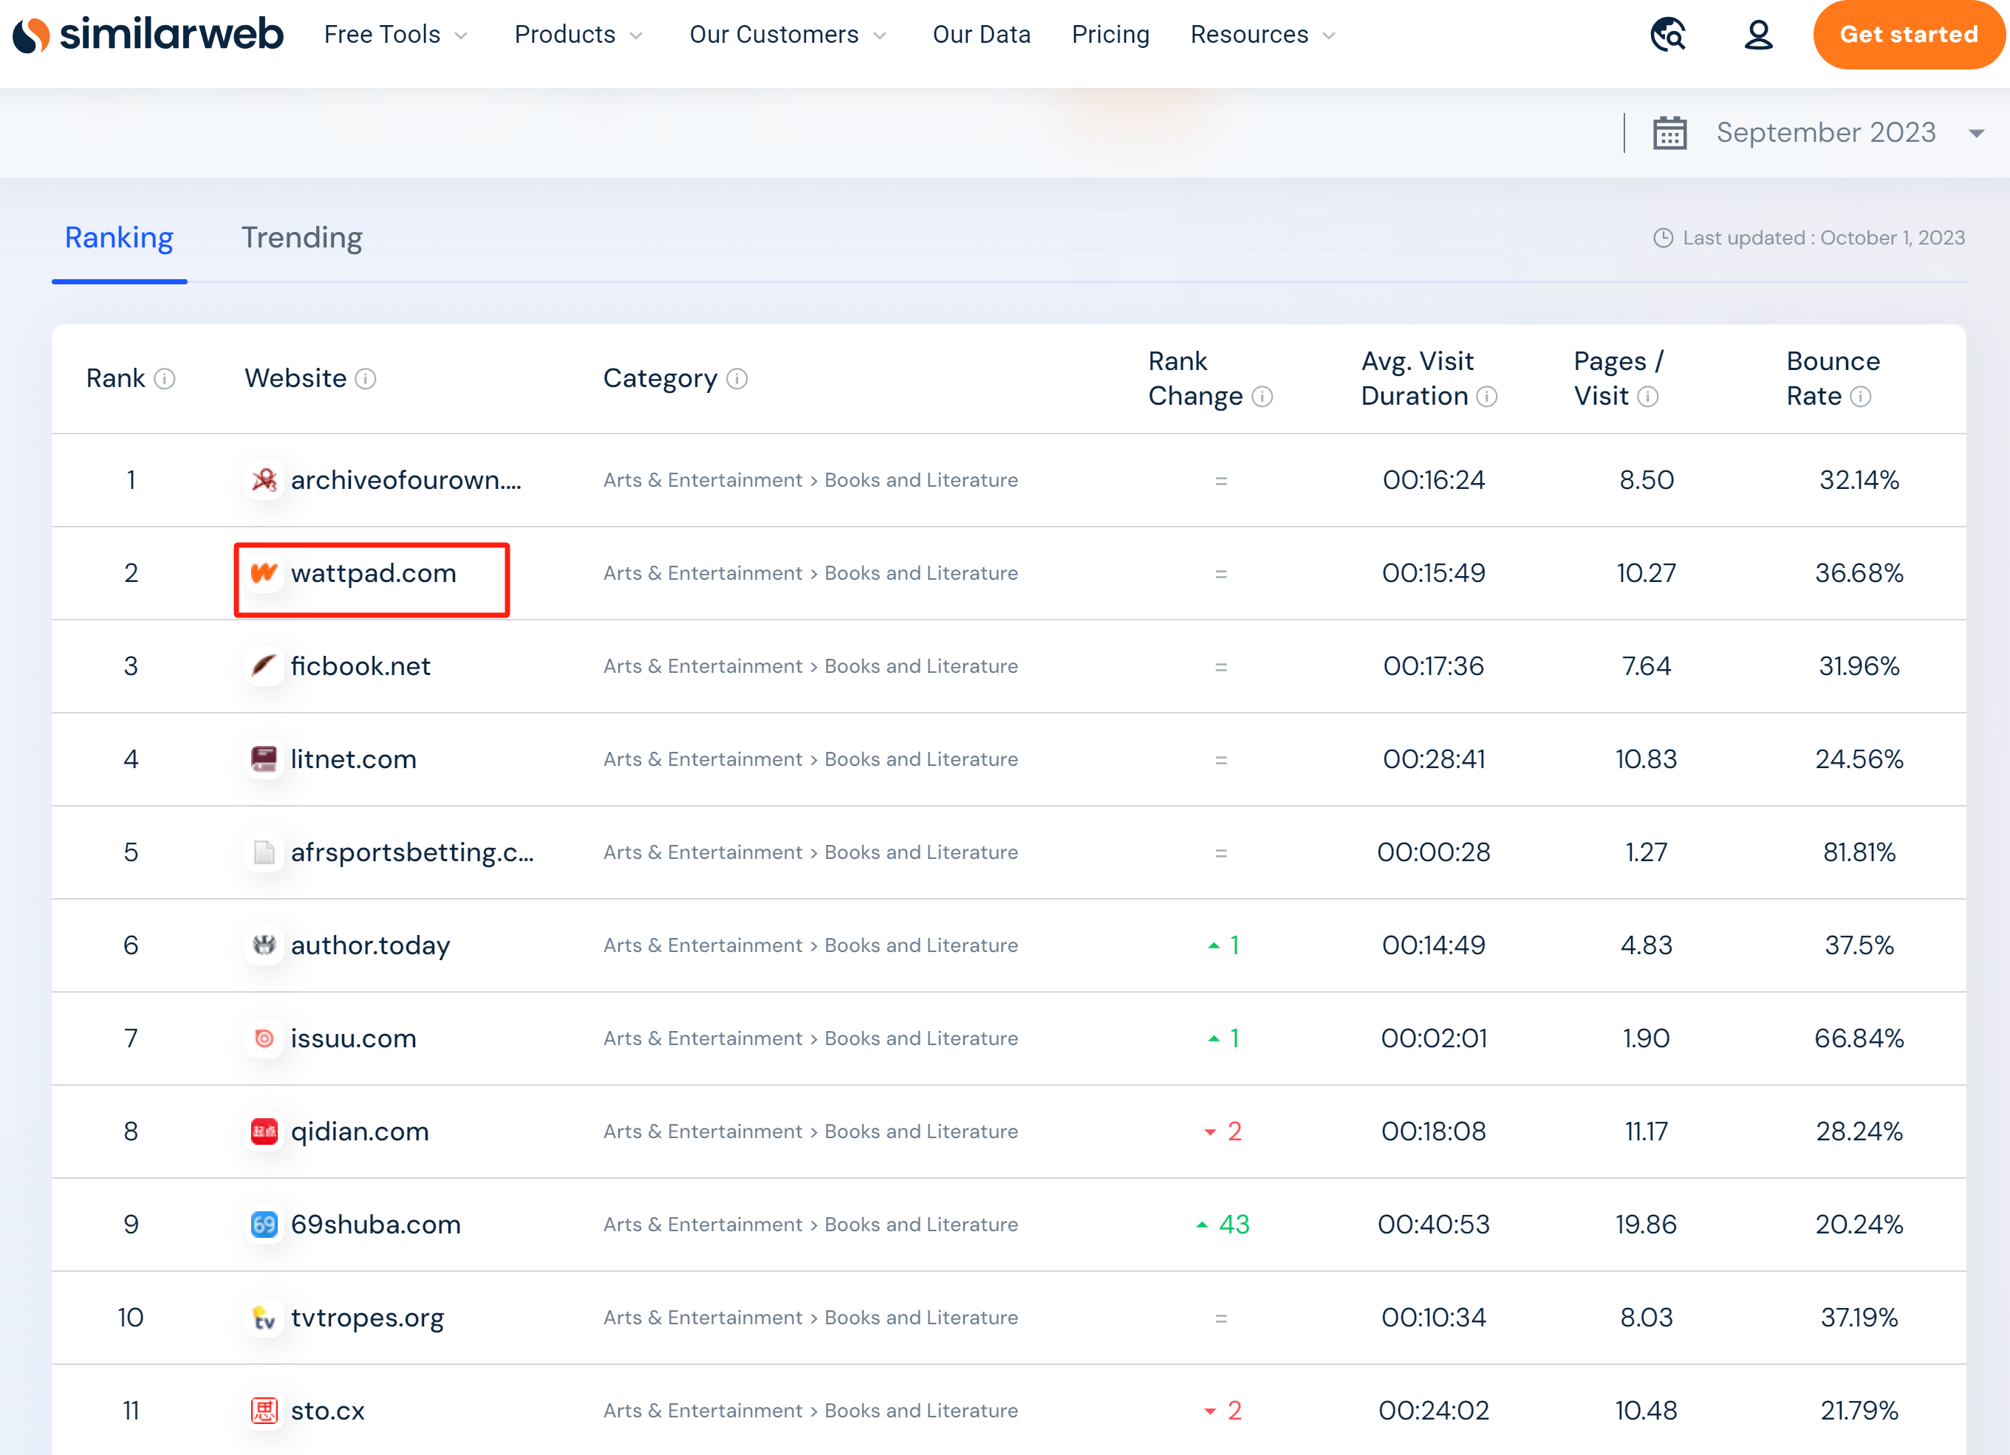Click the Similarweb logo

tap(147, 35)
